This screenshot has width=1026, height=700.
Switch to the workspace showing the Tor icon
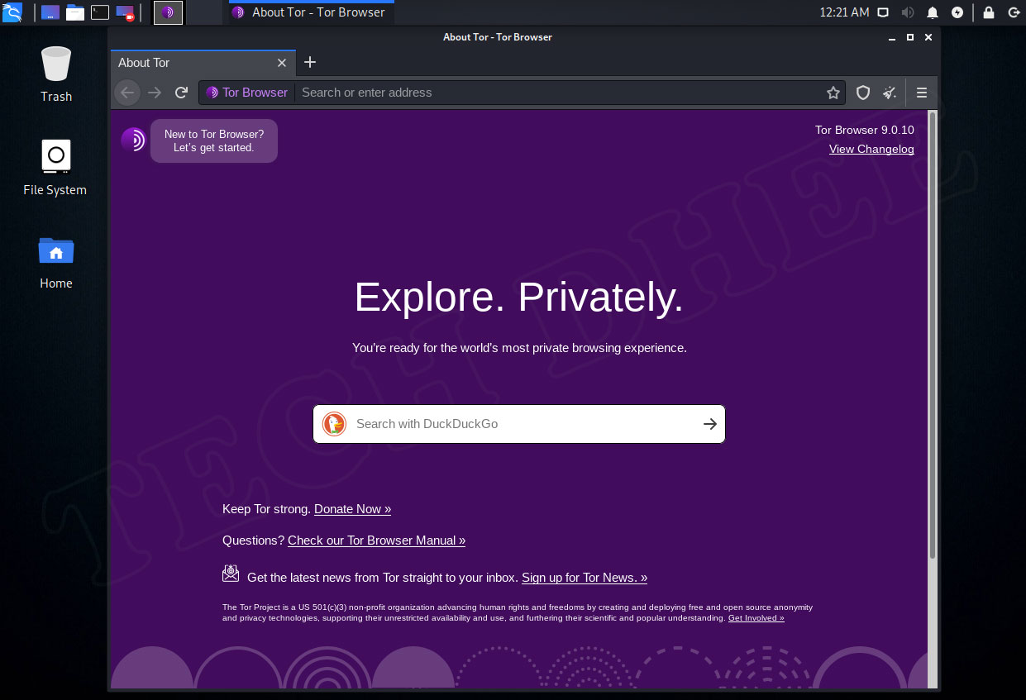pos(169,12)
